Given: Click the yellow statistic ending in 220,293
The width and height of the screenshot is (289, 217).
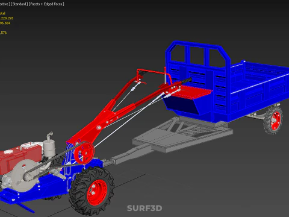Looking at the screenshot, I should [7, 18].
